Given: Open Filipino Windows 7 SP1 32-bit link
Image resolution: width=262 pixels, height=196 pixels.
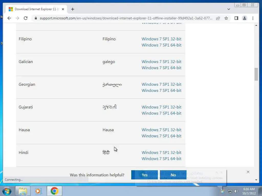Looking at the screenshot, I should click(x=161, y=39).
